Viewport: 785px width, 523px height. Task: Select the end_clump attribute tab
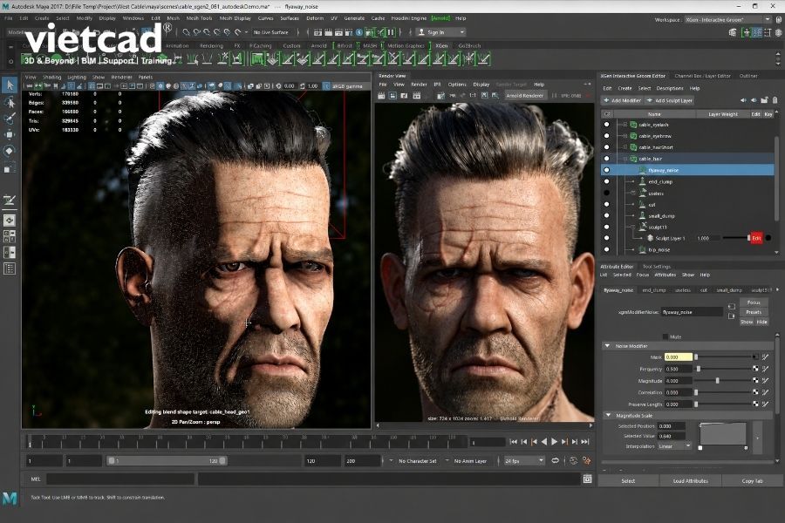654,290
